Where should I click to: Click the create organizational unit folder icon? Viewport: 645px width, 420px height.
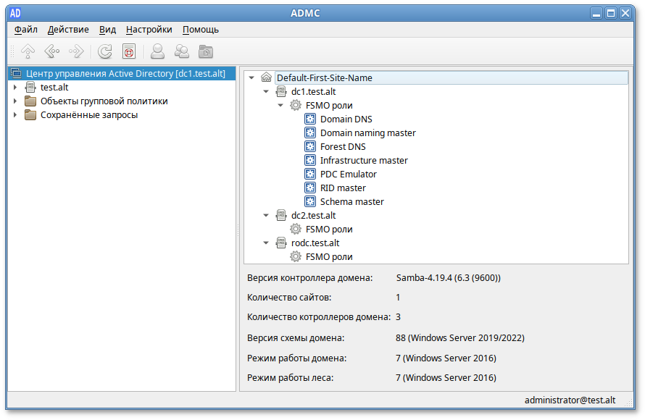(x=207, y=51)
